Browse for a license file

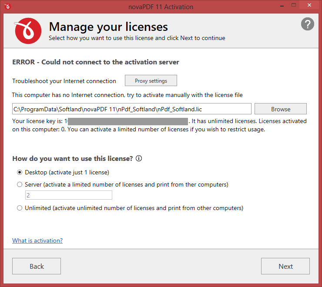tap(281, 109)
